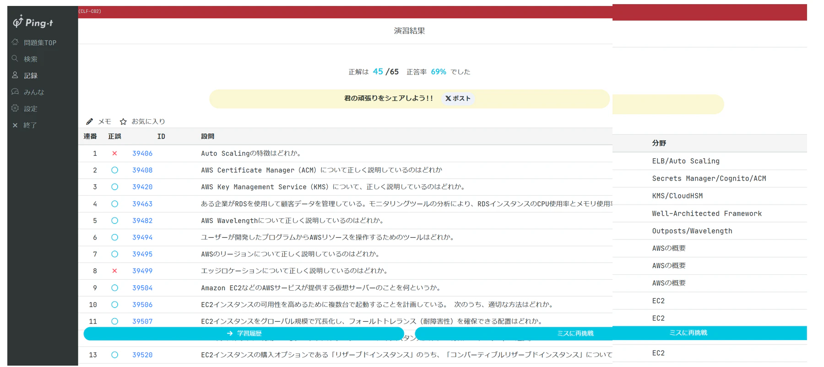Open question ID 39499
Screen dimensions: 824x367
click(142, 271)
